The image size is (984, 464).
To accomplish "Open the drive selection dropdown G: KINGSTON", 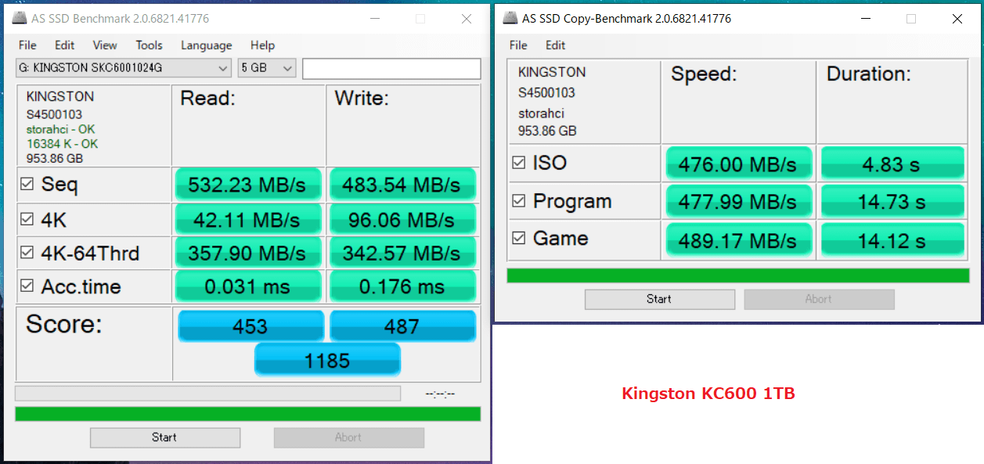I will (124, 68).
